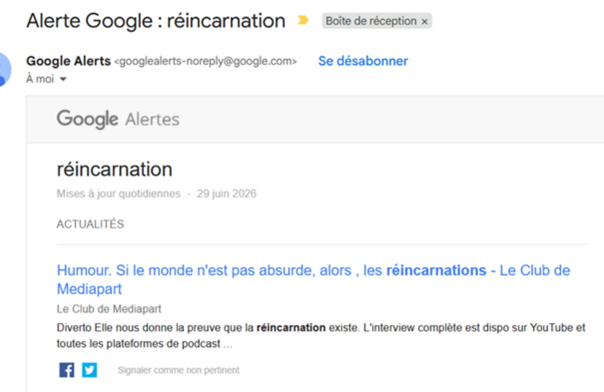Viewport: 604px width, 392px height.
Task: Click the article snippet starting with Diverto
Action: 321,336
